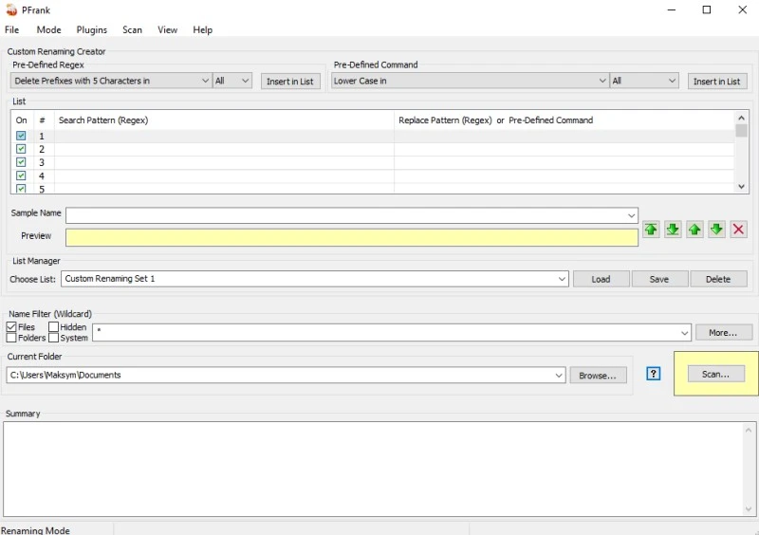This screenshot has height=535, width=759.
Task: Click the move up one row arrow
Action: pyautogui.click(x=694, y=230)
